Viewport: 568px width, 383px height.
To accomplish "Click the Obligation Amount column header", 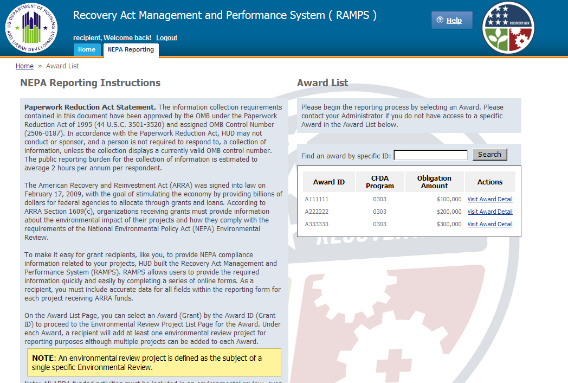I will (434, 182).
